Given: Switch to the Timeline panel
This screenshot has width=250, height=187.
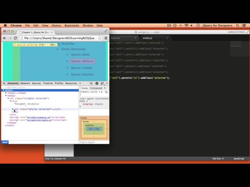Looking at the screenshot, I should click(48, 83).
